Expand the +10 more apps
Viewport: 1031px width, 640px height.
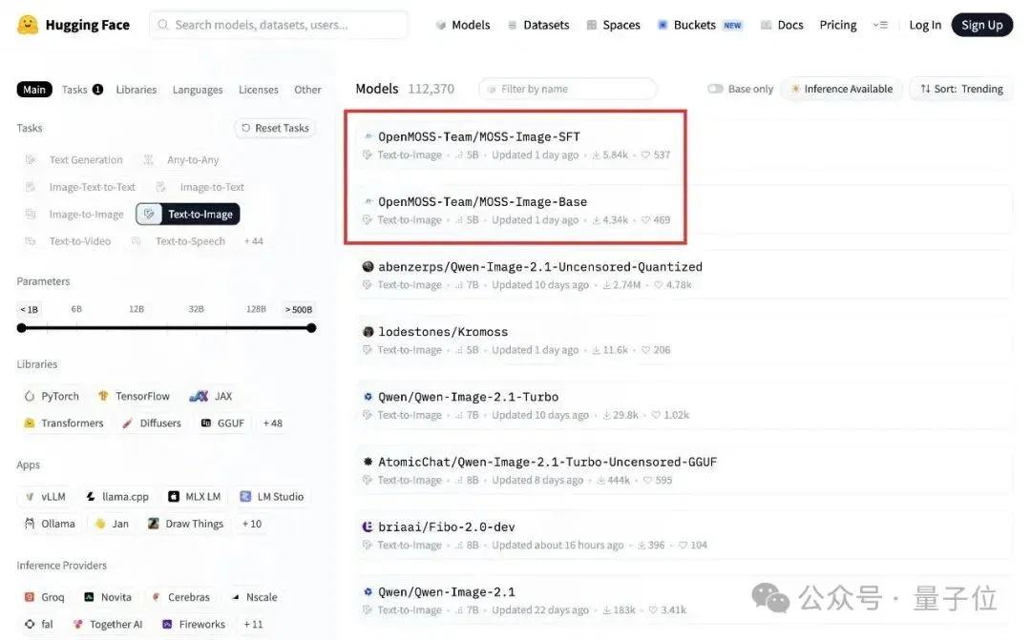251,524
